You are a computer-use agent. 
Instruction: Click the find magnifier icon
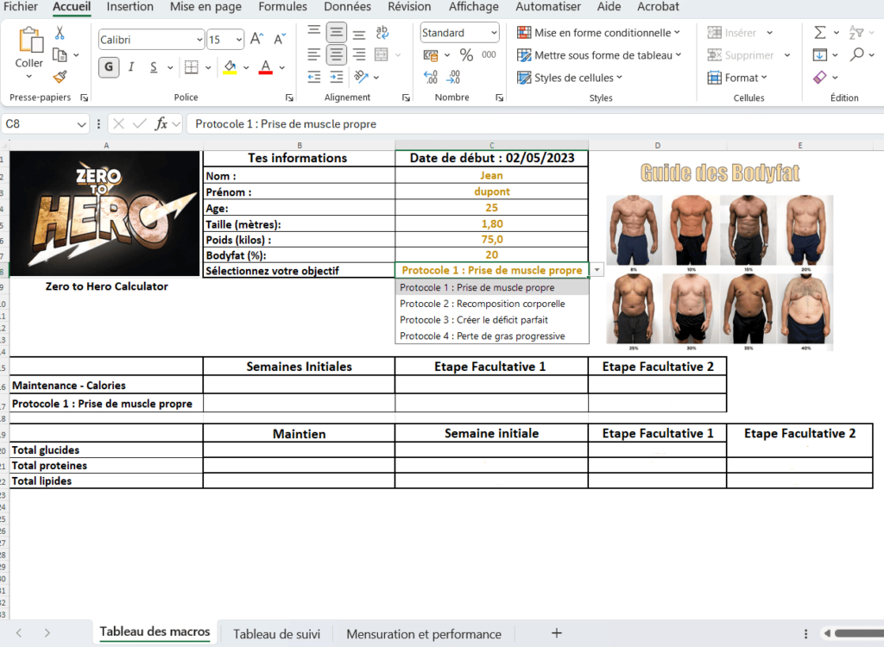click(x=857, y=54)
